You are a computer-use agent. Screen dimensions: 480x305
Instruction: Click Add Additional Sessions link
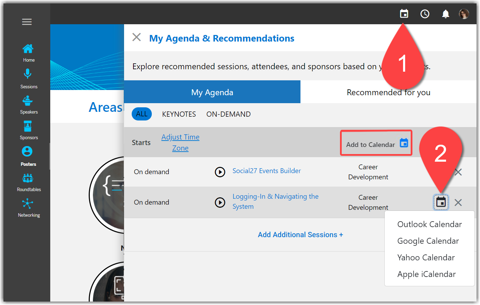tap(300, 235)
